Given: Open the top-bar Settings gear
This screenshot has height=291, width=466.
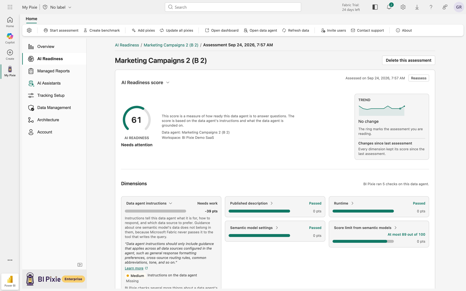Looking at the screenshot, I should (x=403, y=7).
